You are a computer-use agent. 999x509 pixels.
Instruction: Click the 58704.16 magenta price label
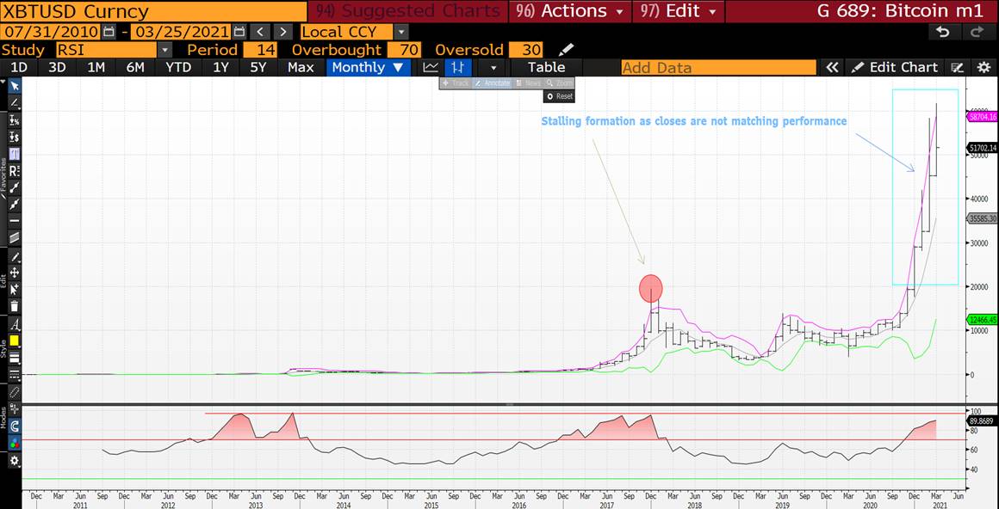point(982,116)
